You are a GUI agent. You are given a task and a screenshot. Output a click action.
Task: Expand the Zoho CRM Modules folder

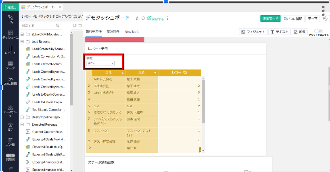(22, 34)
